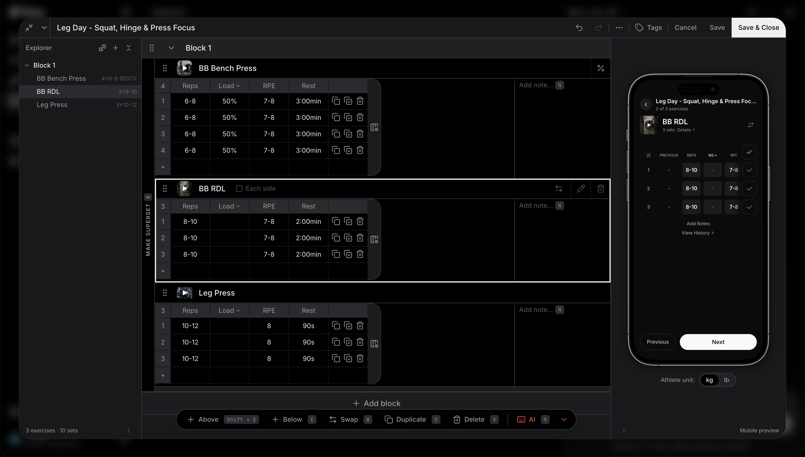805x457 pixels.
Task: Open column settings icon for BB Bench Press table
Action: (x=374, y=127)
